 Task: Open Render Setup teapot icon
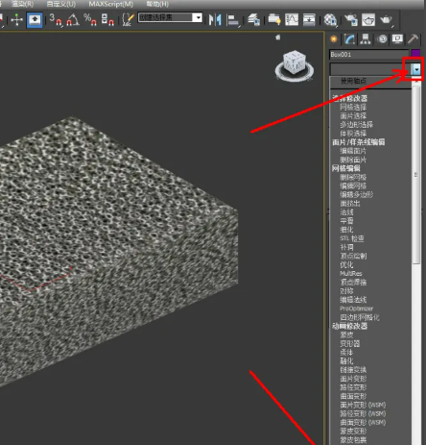(x=351, y=20)
